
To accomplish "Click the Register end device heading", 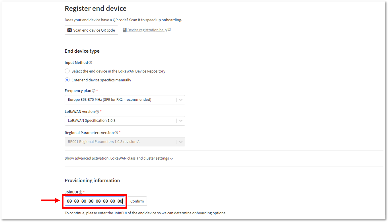I will pyautogui.click(x=96, y=9).
